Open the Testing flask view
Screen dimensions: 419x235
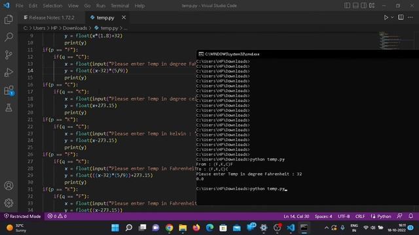point(9,108)
